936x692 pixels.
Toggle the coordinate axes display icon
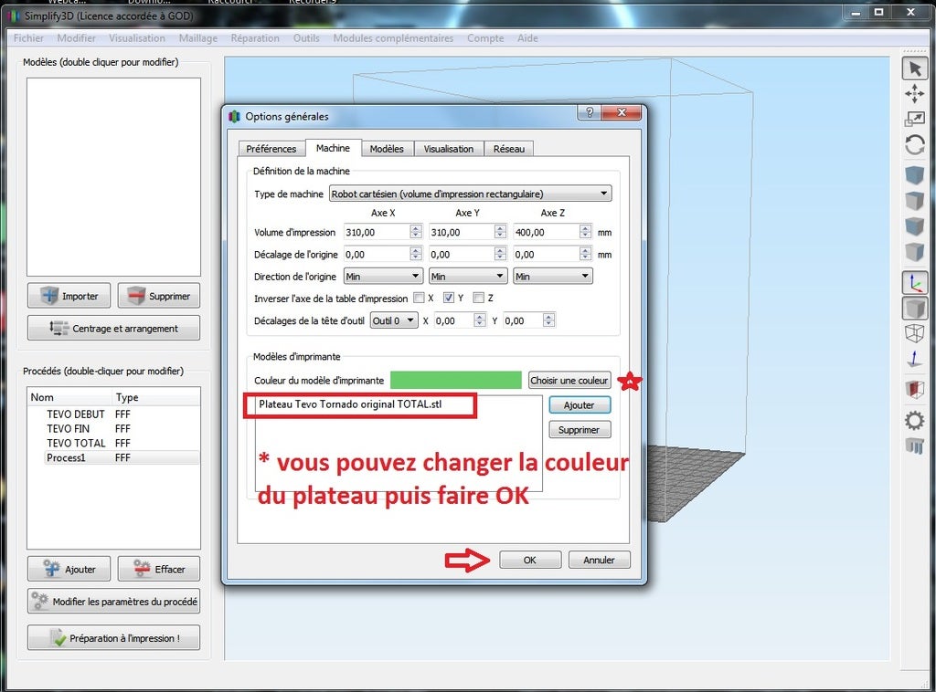(x=914, y=283)
